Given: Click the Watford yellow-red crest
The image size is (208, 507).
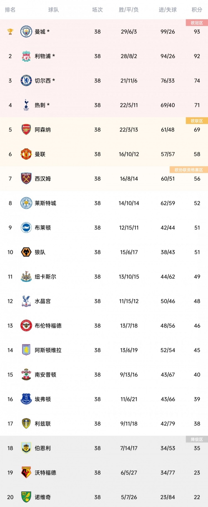Looking at the screenshot, I should 26,473.
